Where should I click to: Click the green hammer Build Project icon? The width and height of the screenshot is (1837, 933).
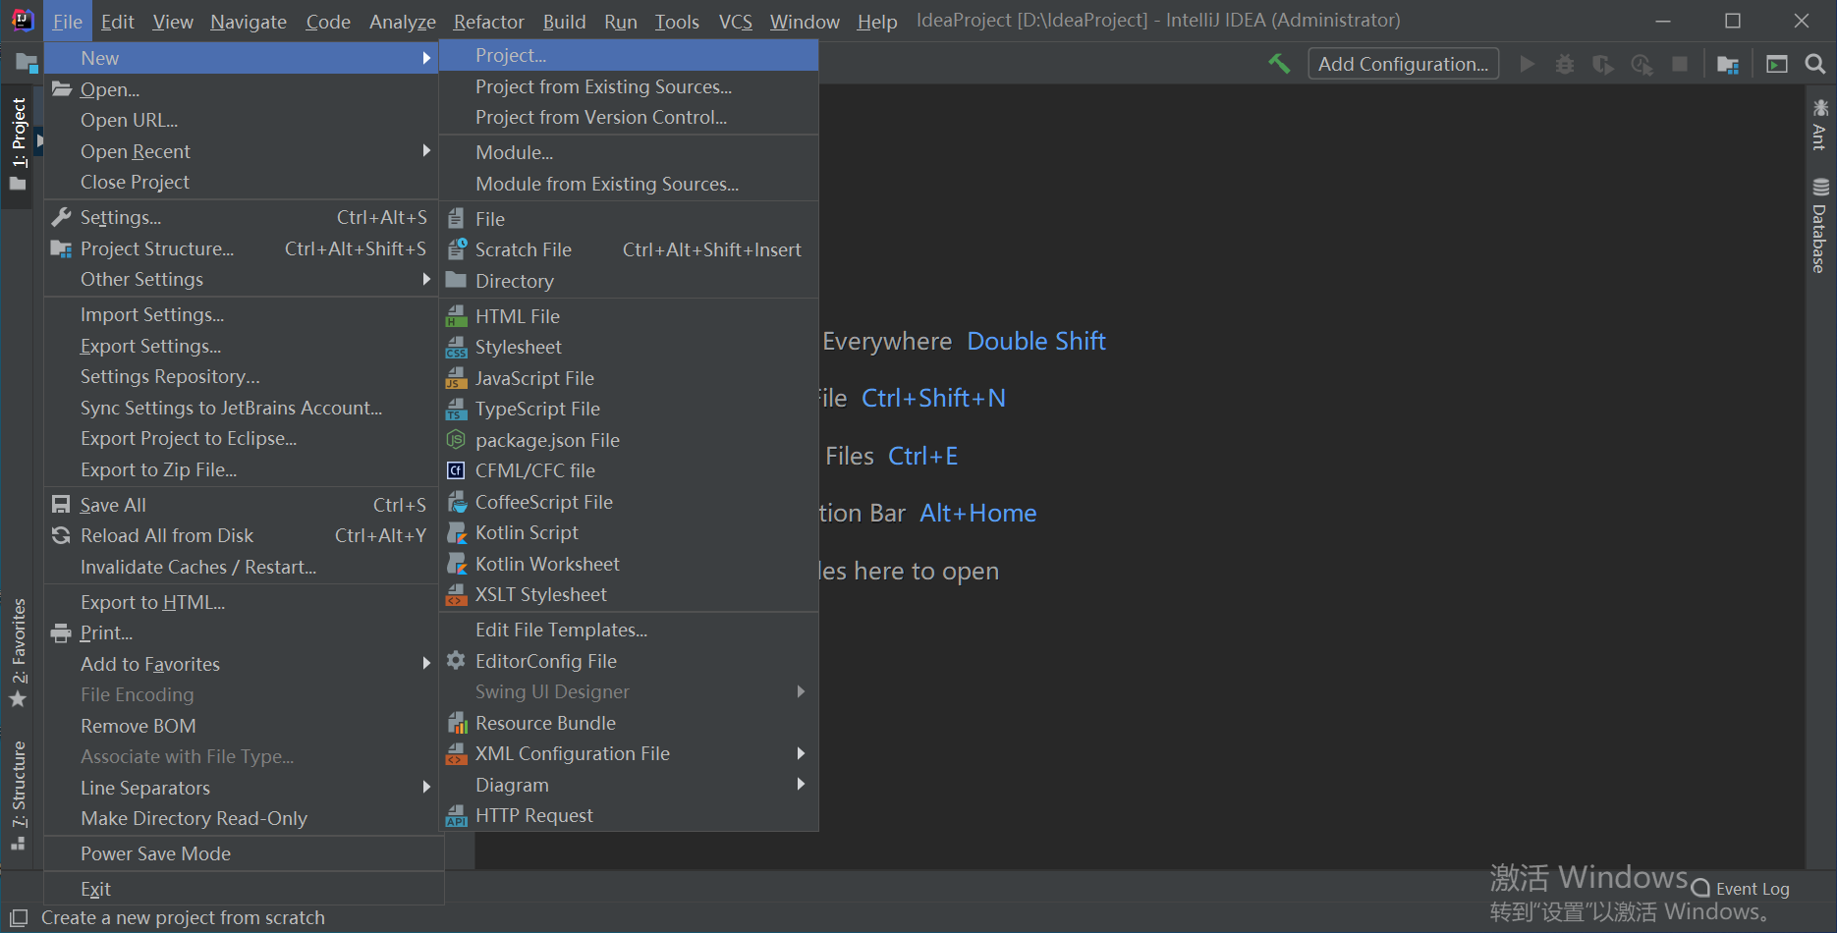pyautogui.click(x=1279, y=64)
